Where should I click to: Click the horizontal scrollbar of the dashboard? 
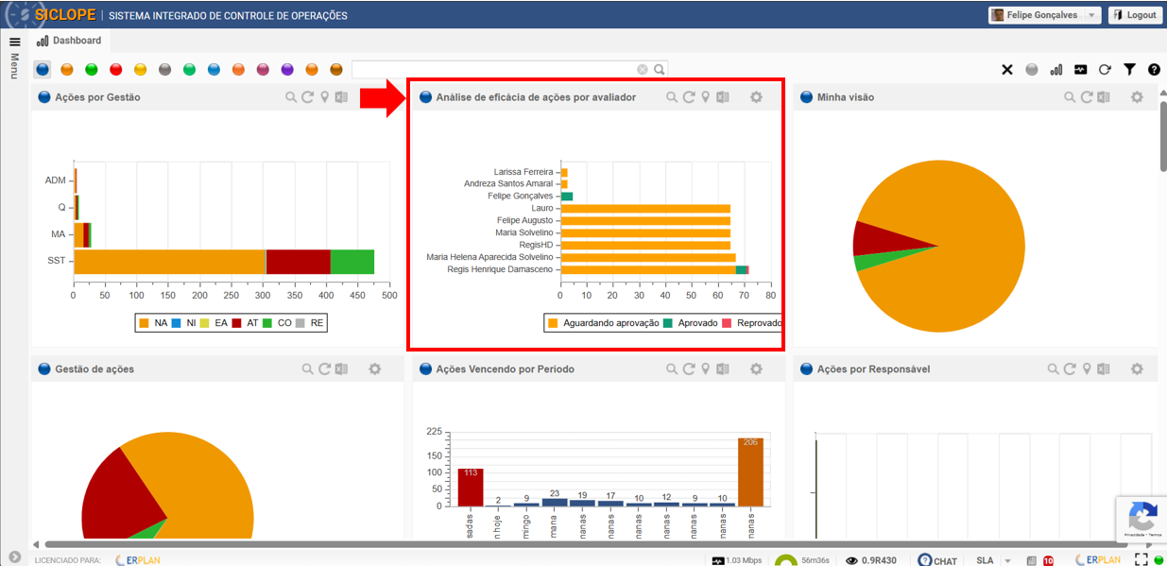click(586, 544)
